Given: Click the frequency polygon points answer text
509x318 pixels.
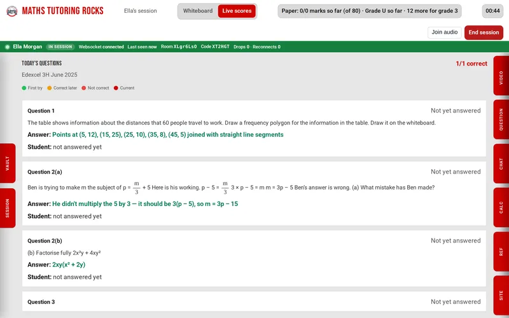Looking at the screenshot, I should point(168,135).
